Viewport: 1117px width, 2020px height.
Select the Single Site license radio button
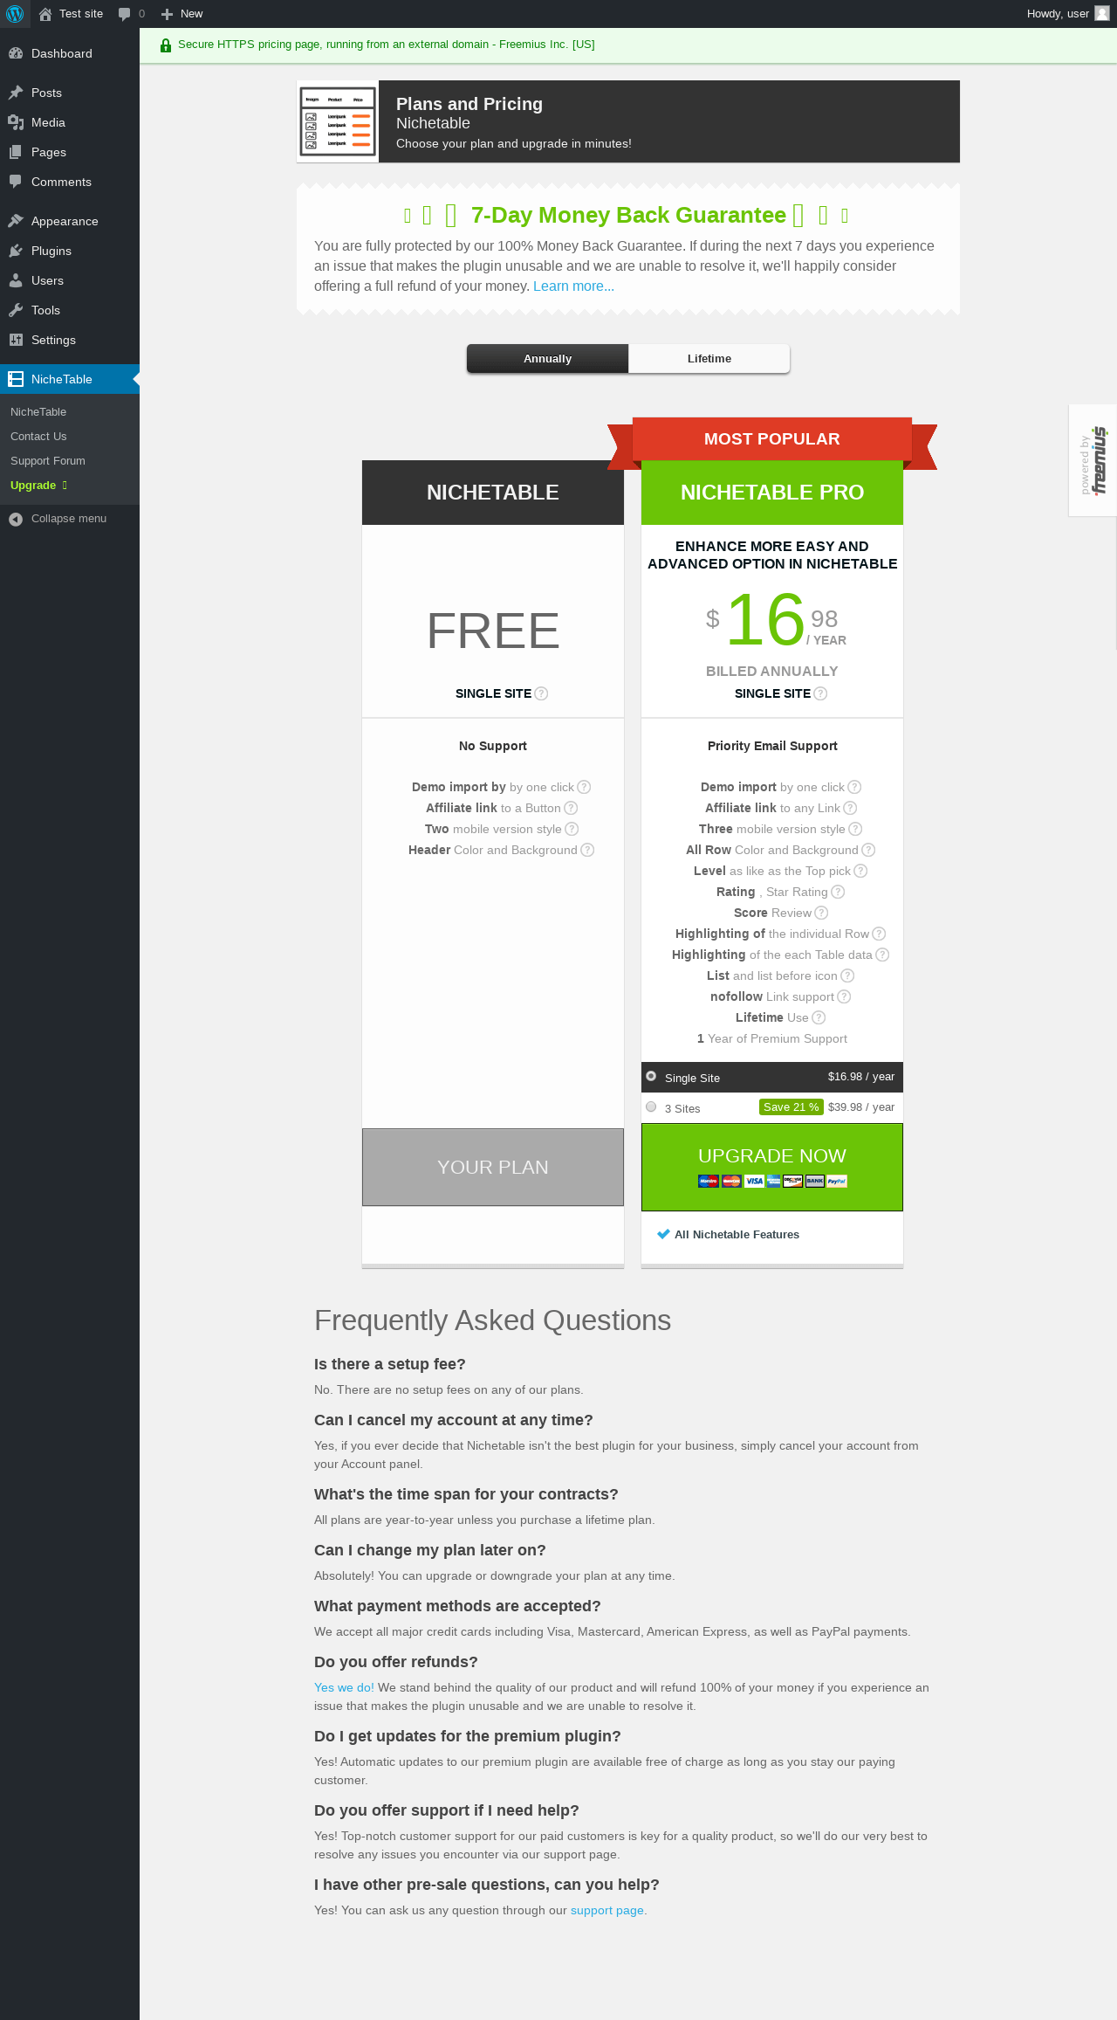coord(651,1076)
